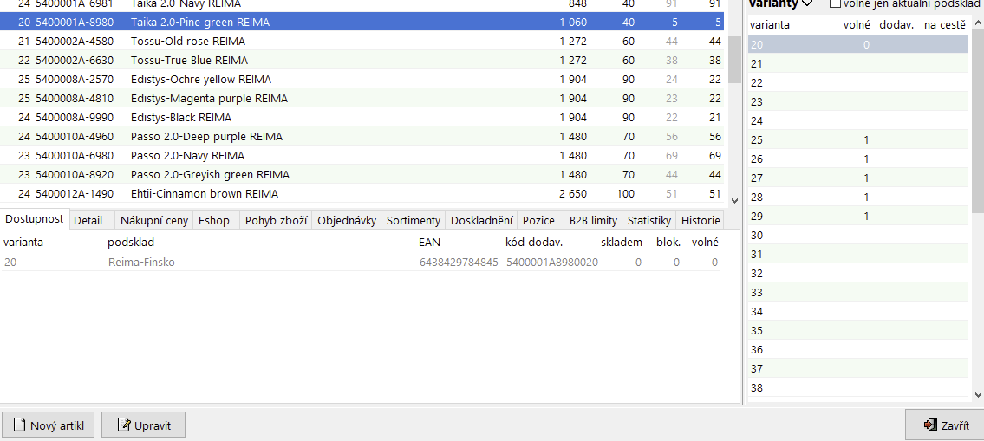Click the edit pencil icon on Upravit
The height and width of the screenshot is (441, 984).
124,426
